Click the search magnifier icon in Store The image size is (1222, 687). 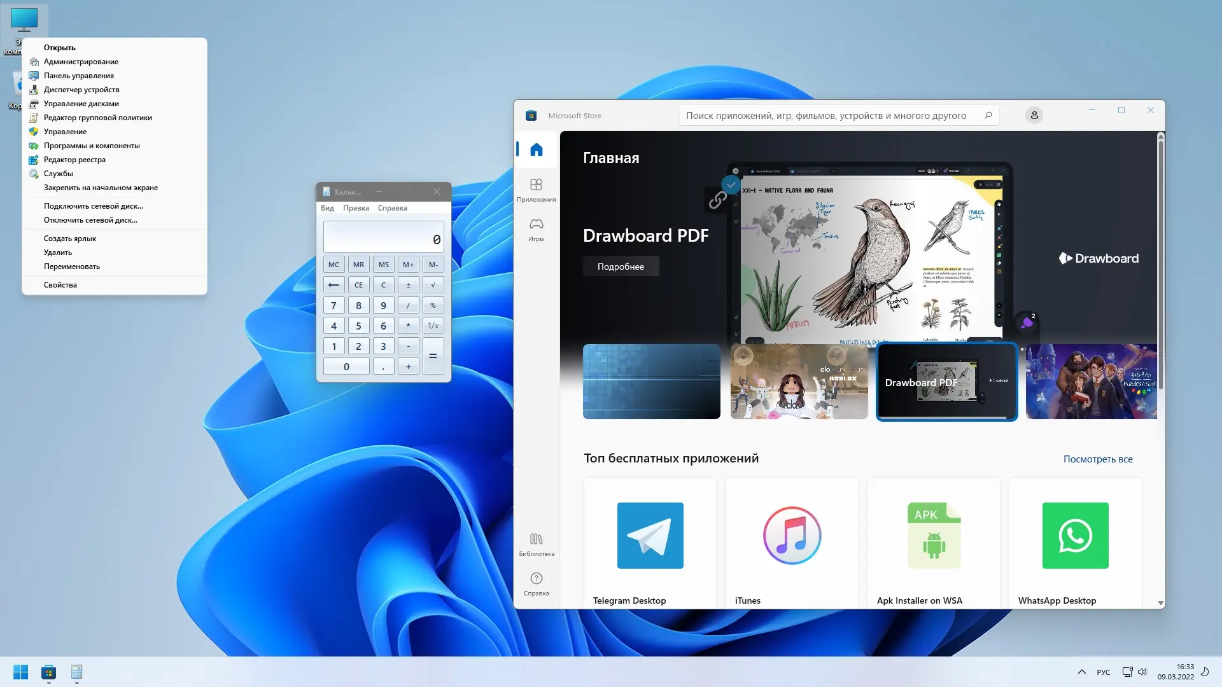pyautogui.click(x=988, y=115)
